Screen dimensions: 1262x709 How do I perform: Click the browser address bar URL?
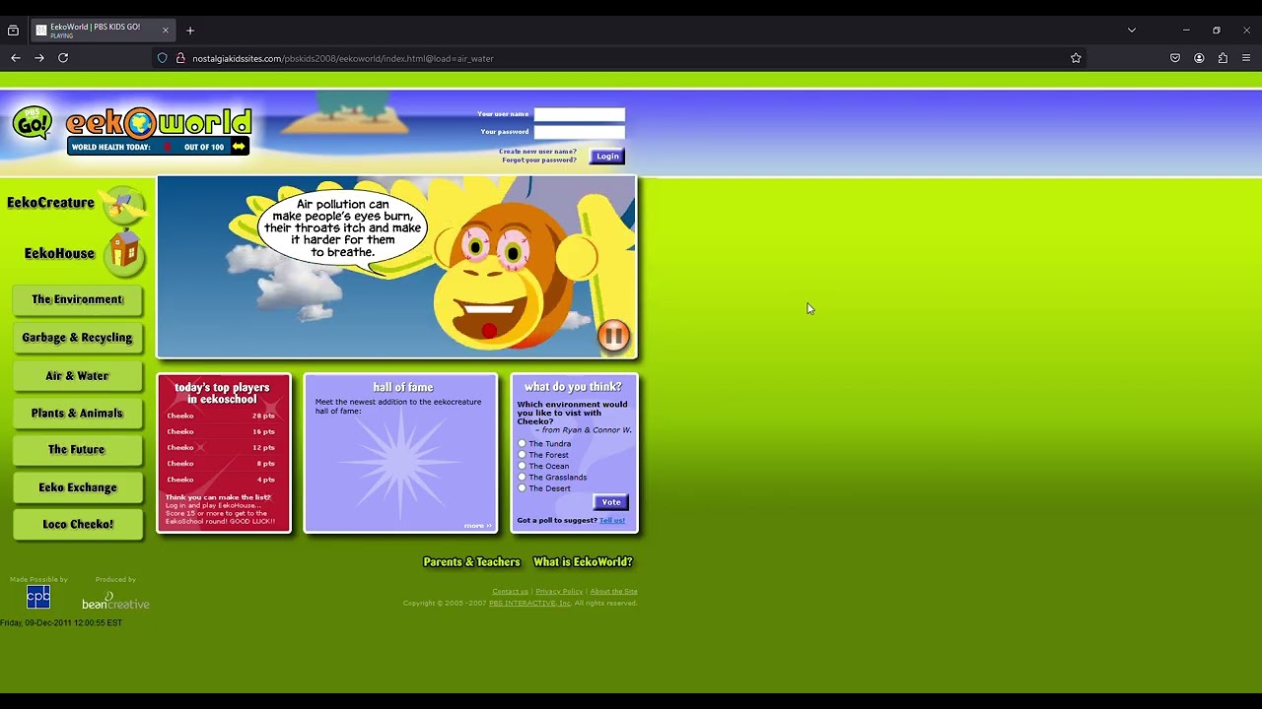(x=342, y=58)
